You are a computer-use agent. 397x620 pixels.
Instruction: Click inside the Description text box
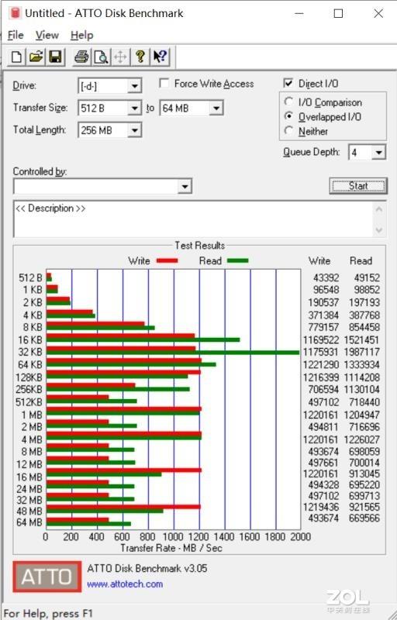tap(194, 219)
